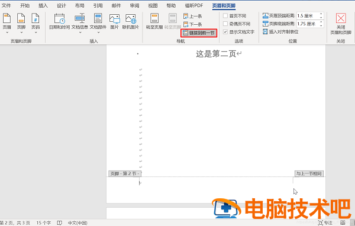Switch to the 布局 tab

[79, 6]
